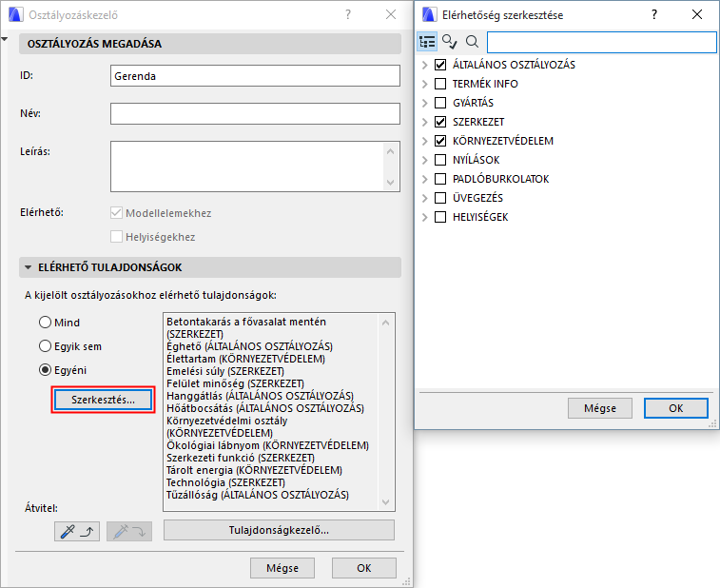Expand the TERMÉK INFO group
This screenshot has width=720, height=588.
(425, 84)
